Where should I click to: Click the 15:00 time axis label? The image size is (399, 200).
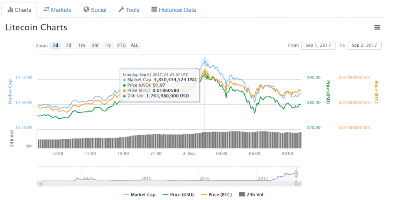[x=90, y=153]
